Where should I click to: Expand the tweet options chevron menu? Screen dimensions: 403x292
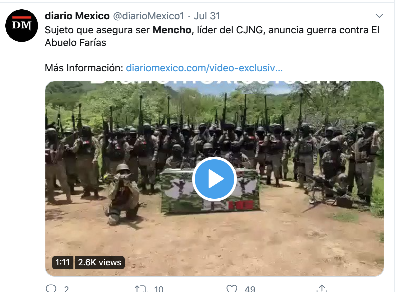pyautogui.click(x=379, y=16)
